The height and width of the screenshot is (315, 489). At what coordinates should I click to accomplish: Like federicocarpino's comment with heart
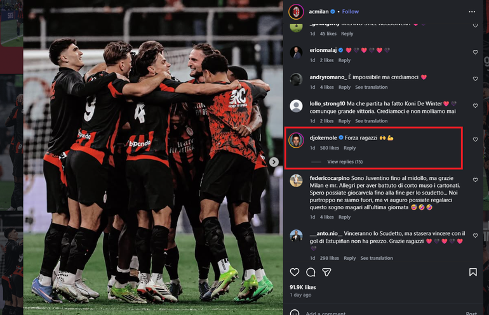(x=475, y=180)
